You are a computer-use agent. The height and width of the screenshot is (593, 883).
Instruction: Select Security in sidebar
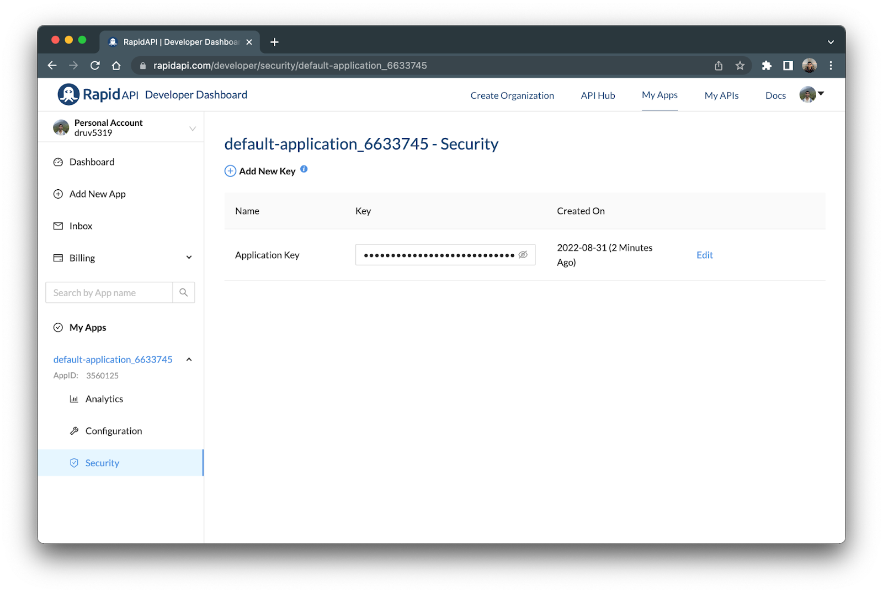click(x=120, y=463)
